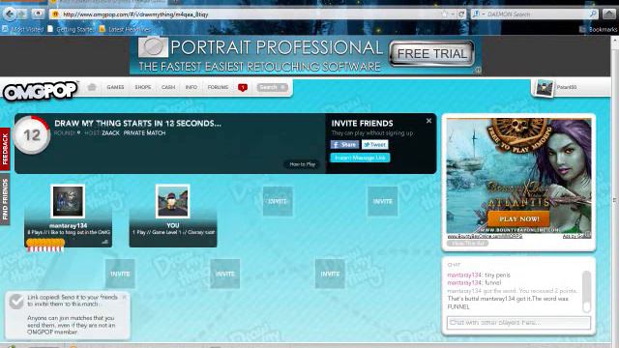This screenshot has height=348, width=619.
Task: Click the lower-middle INVITE slot
Action: [x=225, y=274]
